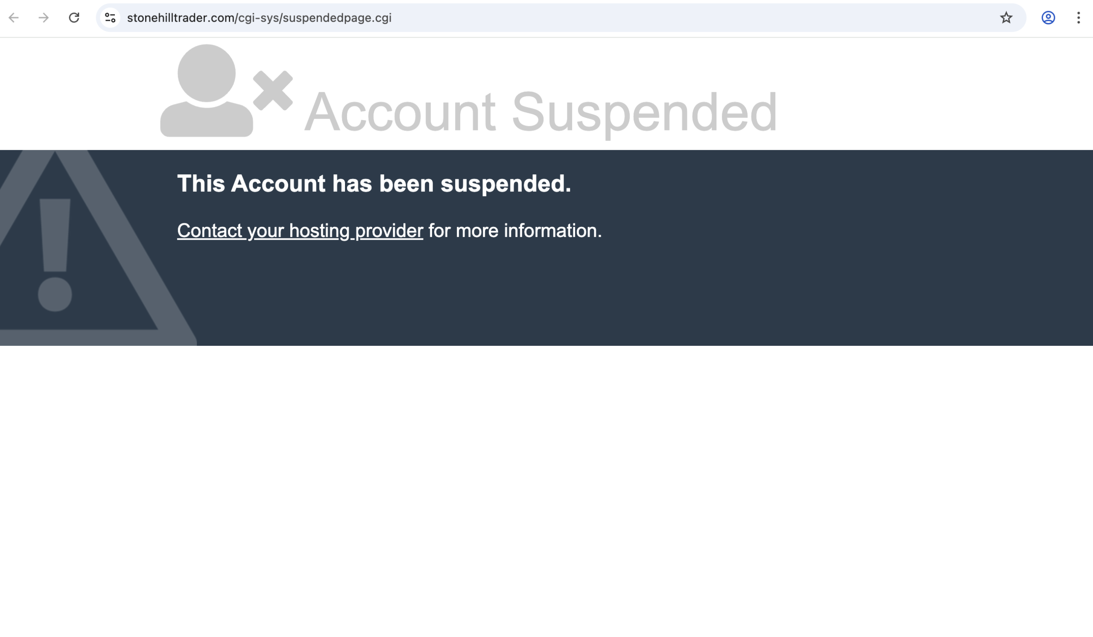Click the word Suspended in gray heading
Viewport: 1093px width, 637px height.
coord(644,112)
